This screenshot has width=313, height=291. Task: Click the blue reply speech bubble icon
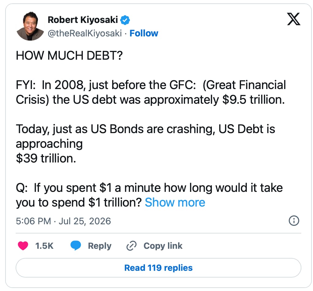click(76, 245)
